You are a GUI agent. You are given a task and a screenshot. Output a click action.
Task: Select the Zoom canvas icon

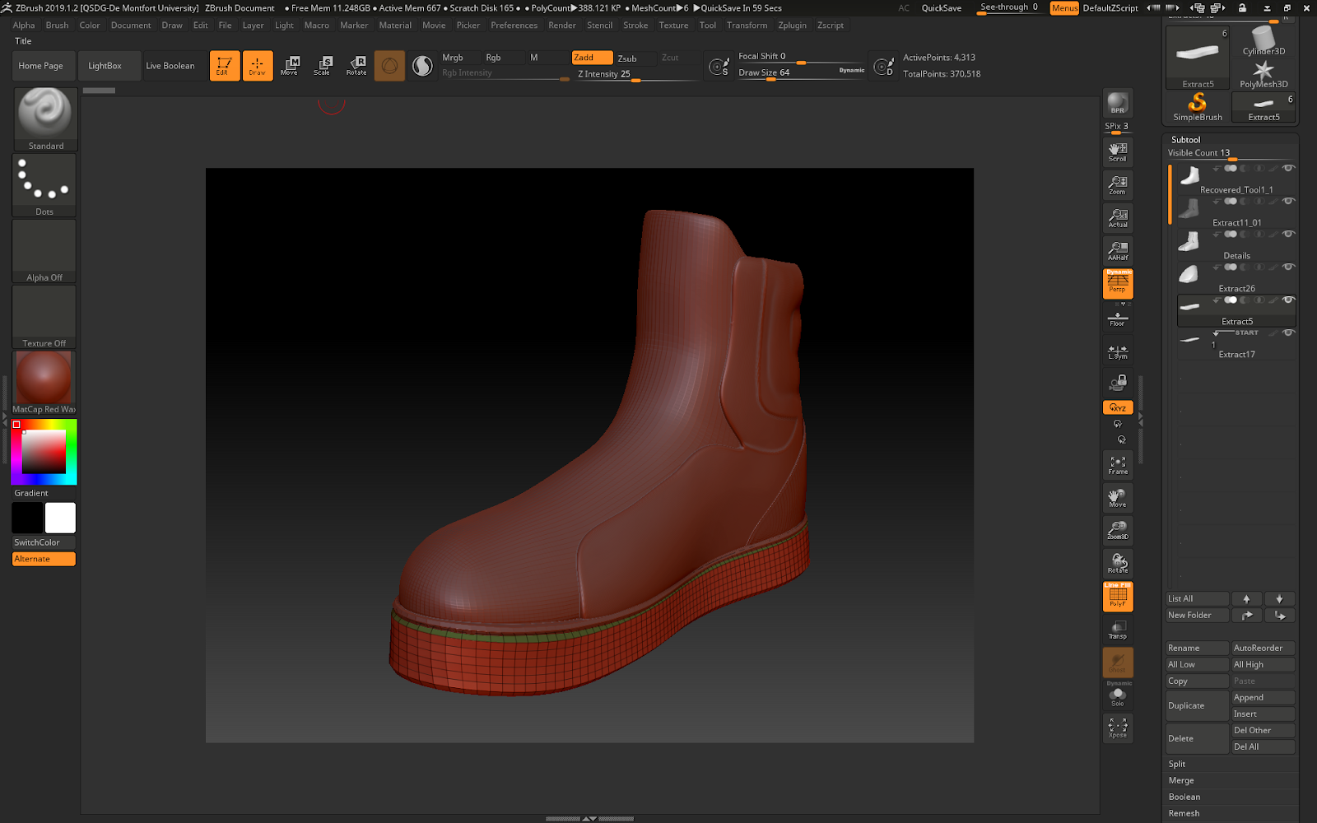1118,185
